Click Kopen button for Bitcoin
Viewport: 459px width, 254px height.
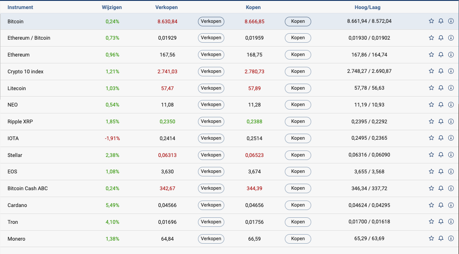(298, 21)
